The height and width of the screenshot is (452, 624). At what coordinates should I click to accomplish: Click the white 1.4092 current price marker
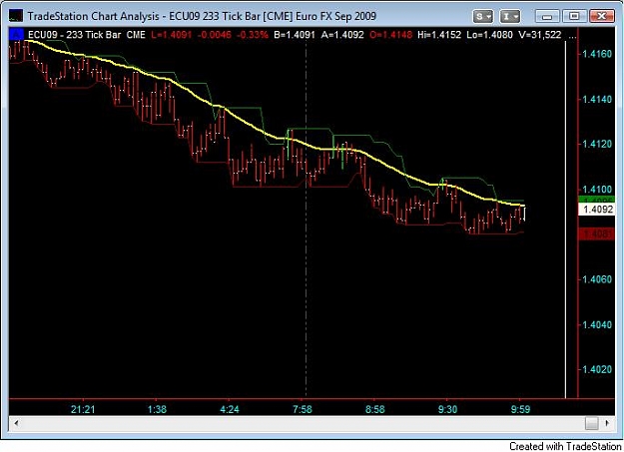point(596,210)
